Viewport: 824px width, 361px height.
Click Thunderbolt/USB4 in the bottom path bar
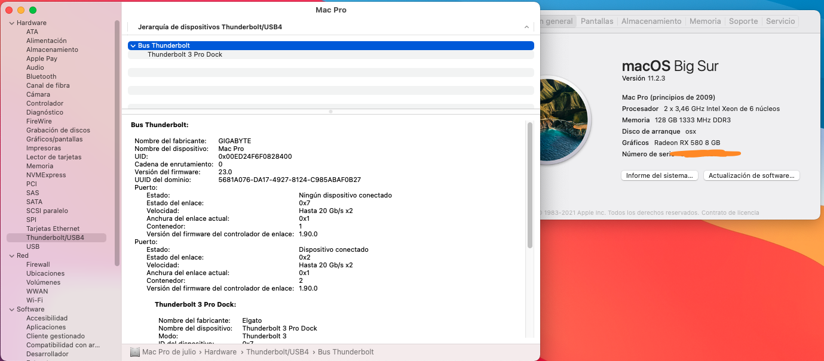pyautogui.click(x=277, y=352)
